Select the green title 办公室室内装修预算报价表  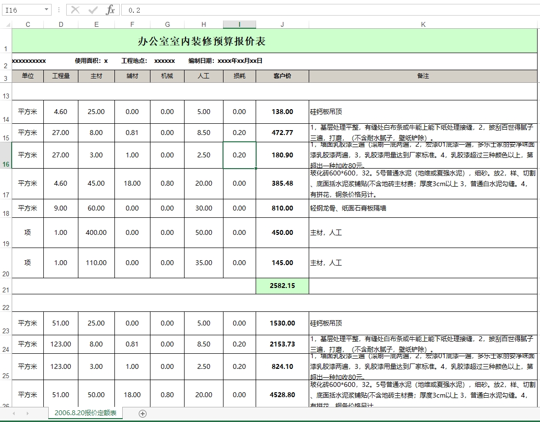tap(202, 41)
